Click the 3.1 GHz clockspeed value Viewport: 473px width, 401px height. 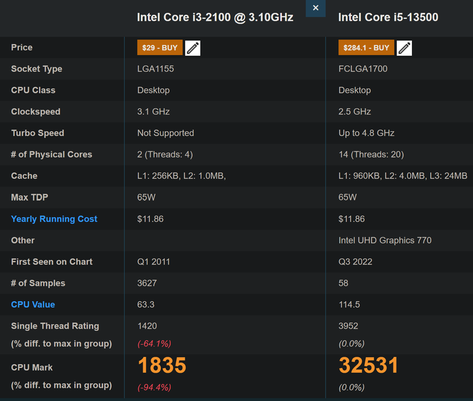pyautogui.click(x=154, y=112)
